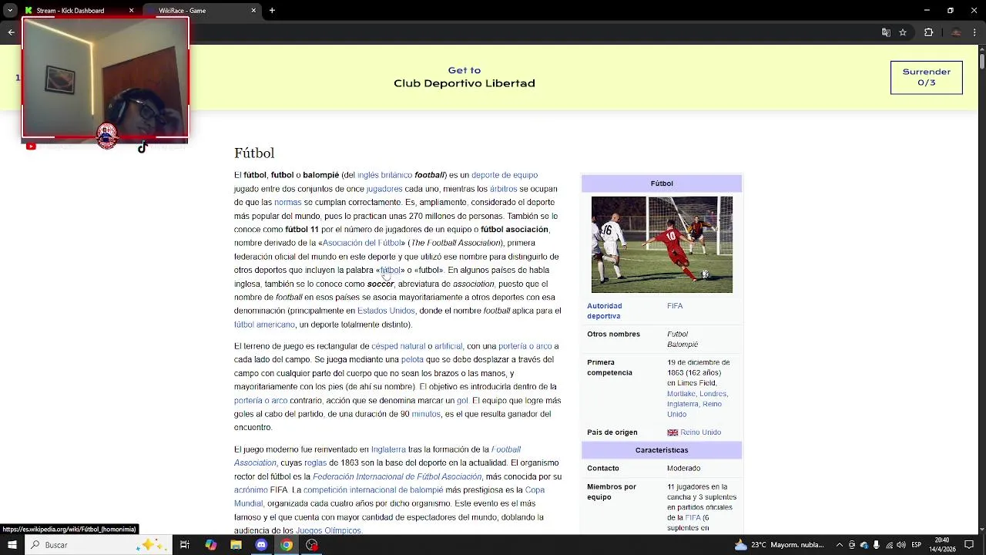Click the 'césped natural' link

click(398, 346)
